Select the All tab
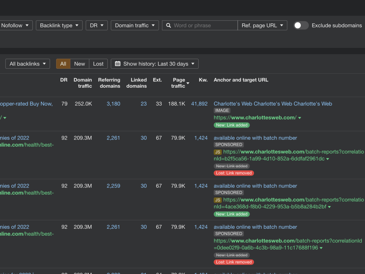The image size is (365, 274). click(63, 64)
